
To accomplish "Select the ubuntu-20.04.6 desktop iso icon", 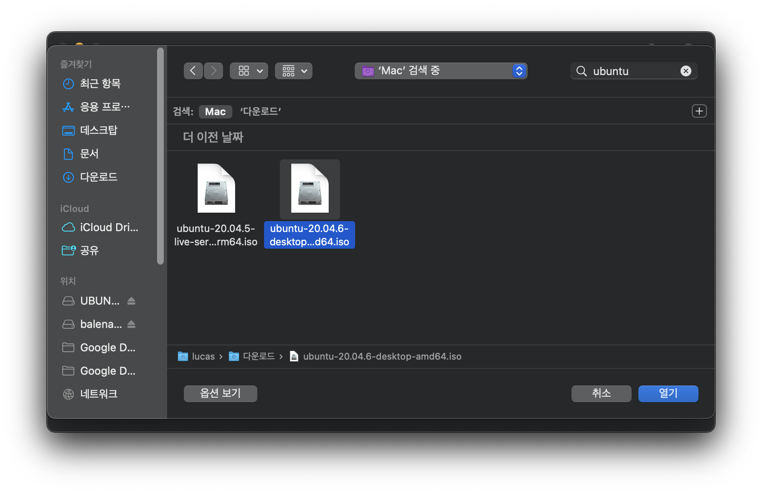I will (310, 189).
